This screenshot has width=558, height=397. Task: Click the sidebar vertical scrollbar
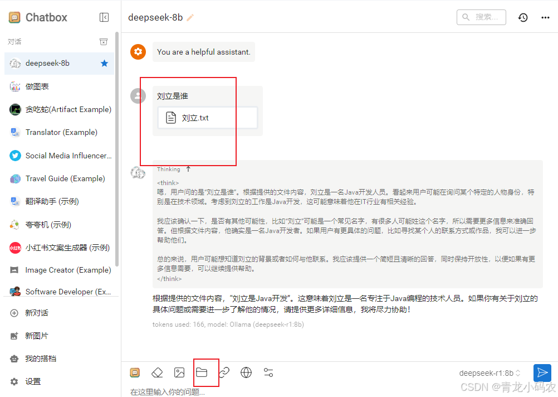(x=117, y=149)
